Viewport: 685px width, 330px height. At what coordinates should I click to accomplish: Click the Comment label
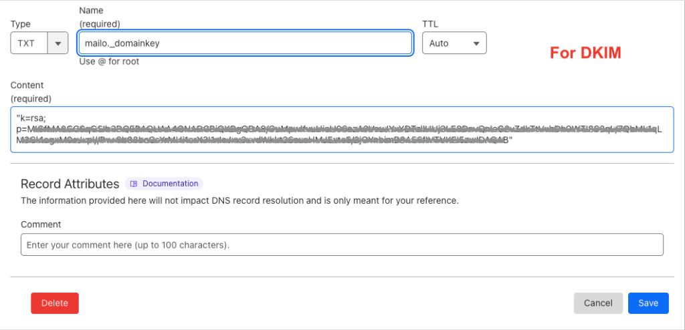click(x=41, y=224)
